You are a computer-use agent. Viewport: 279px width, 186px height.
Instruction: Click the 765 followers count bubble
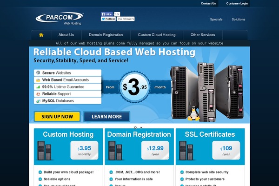(x=126, y=19)
